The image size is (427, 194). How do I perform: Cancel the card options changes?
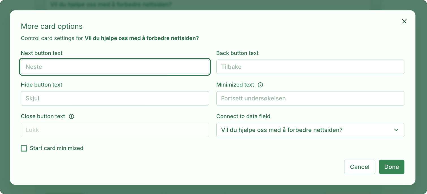click(360, 167)
